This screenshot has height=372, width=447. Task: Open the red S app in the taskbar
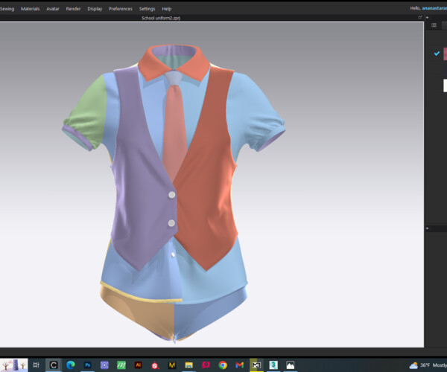click(155, 365)
